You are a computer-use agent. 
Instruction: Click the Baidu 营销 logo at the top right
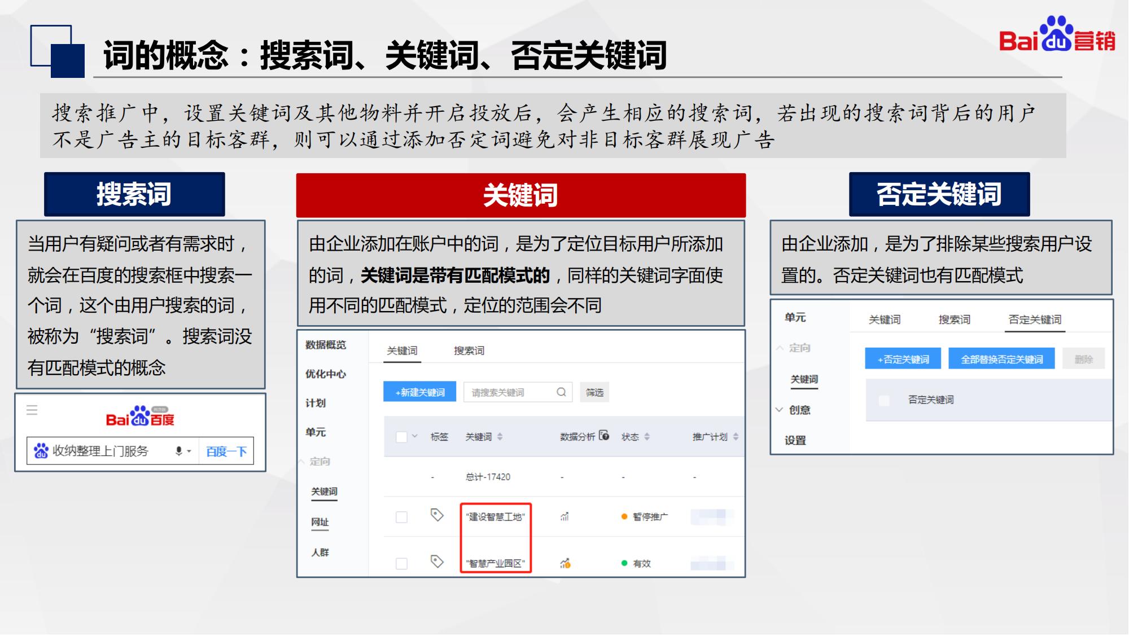click(x=1057, y=34)
